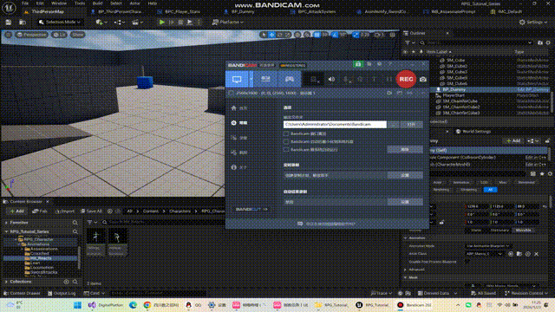
Task: Open the Edit menu in Unreal Editor
Action: click(x=40, y=3)
